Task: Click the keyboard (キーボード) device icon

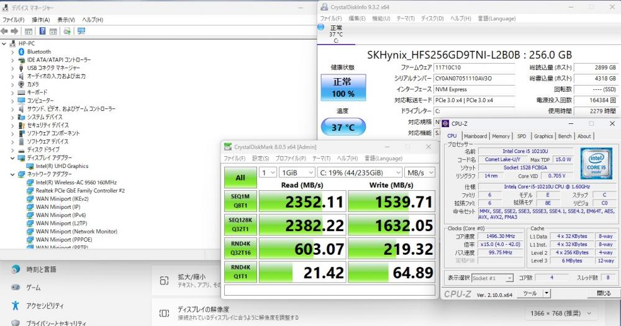Action: 21,92
